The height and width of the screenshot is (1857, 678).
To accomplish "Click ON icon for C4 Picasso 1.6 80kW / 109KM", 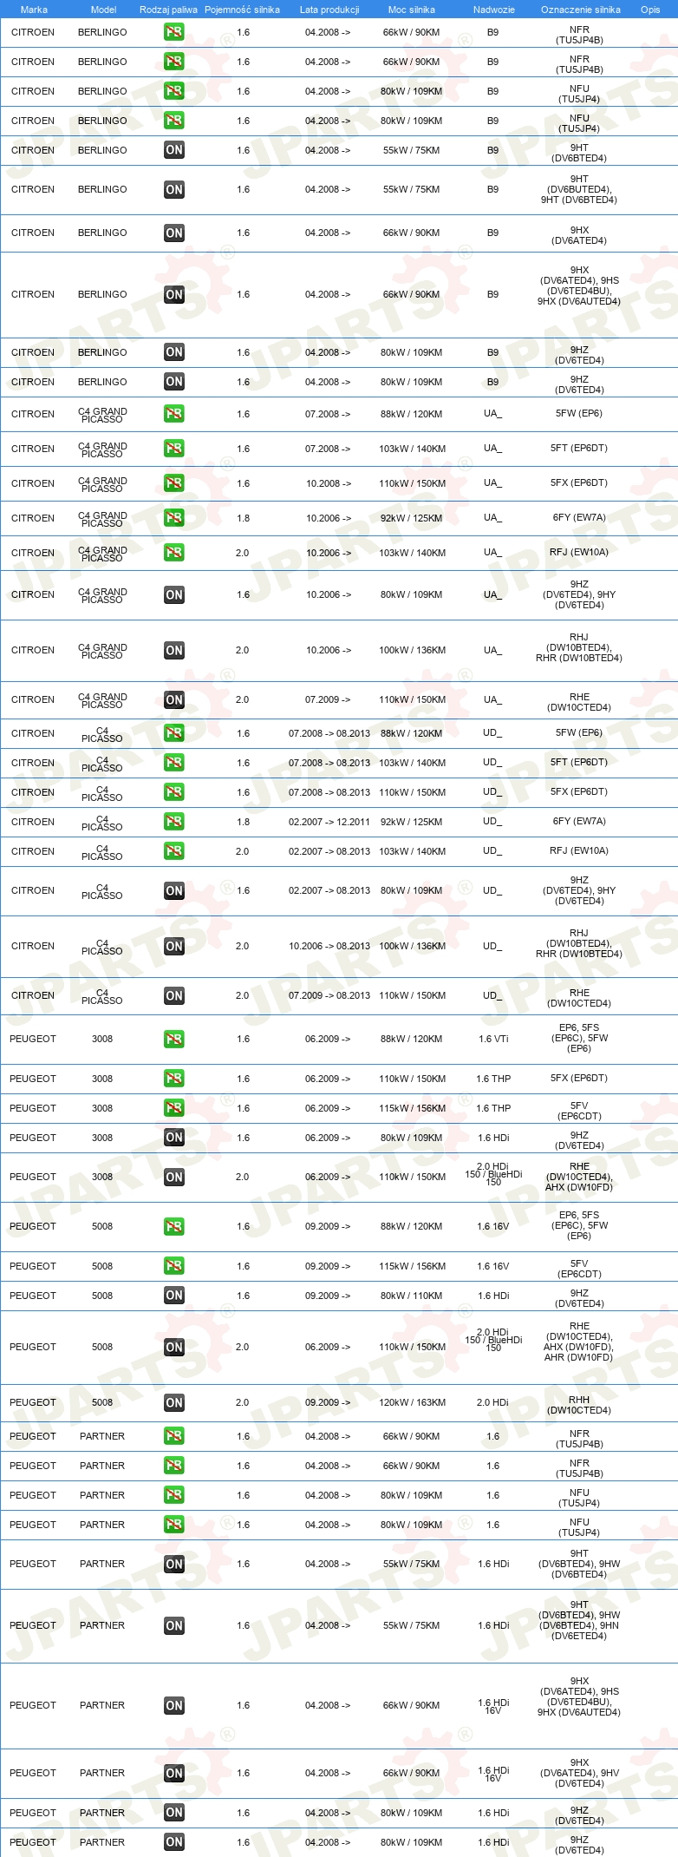I will click(x=174, y=890).
